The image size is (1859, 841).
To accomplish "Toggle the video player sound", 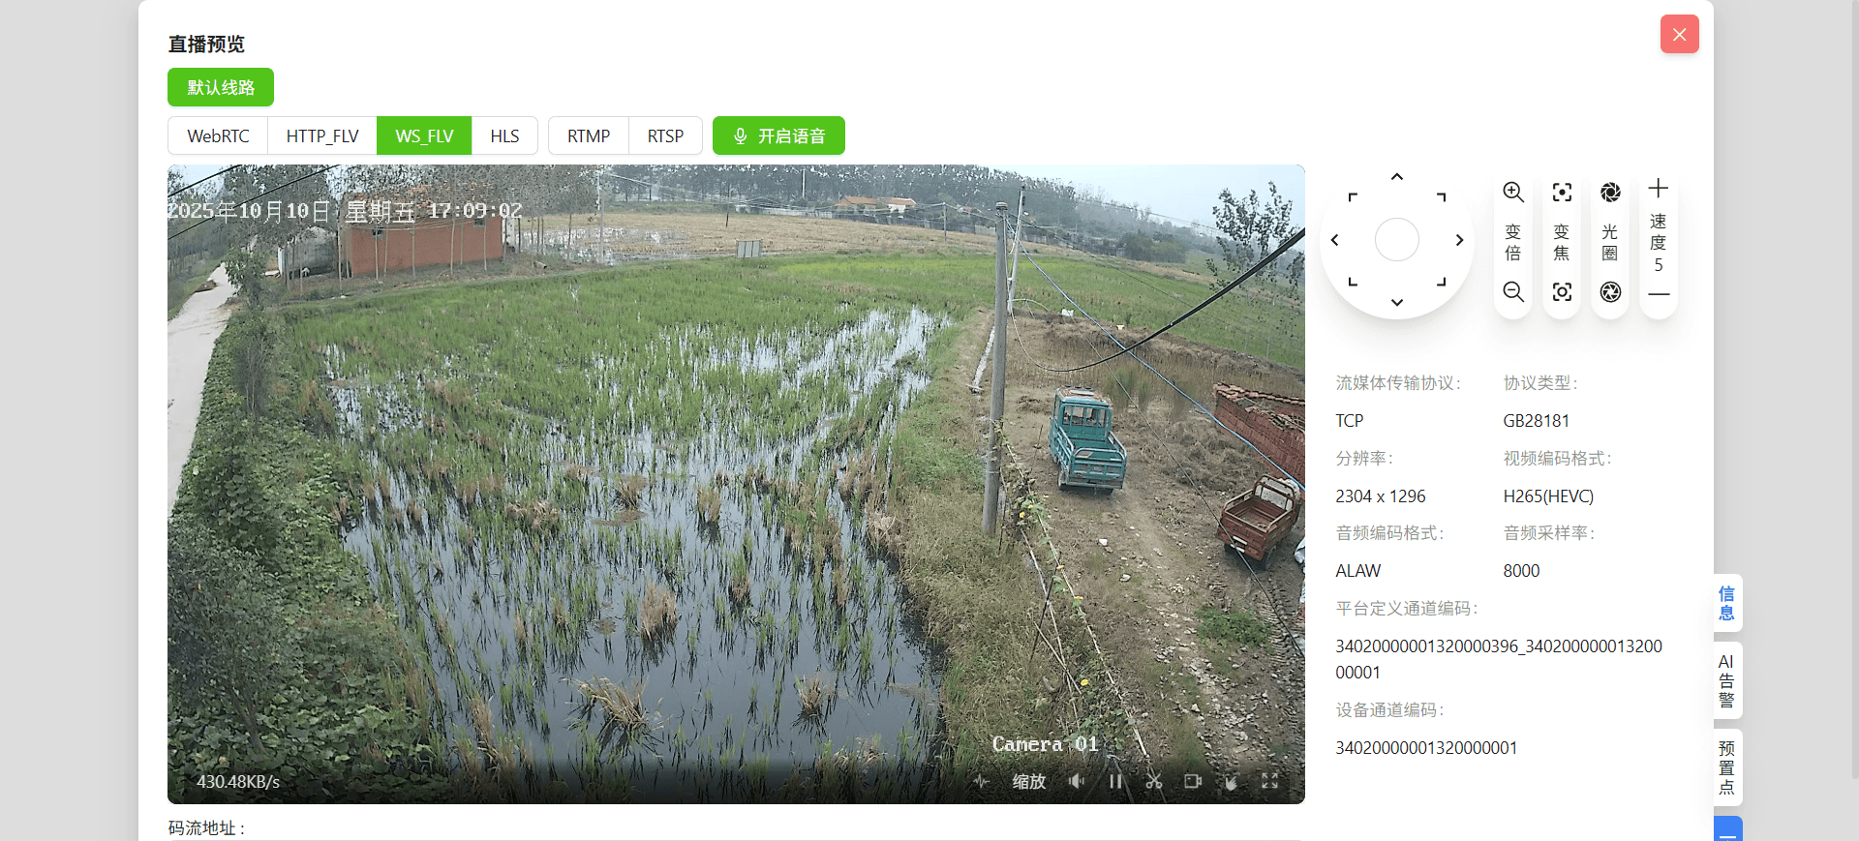I will [1077, 781].
